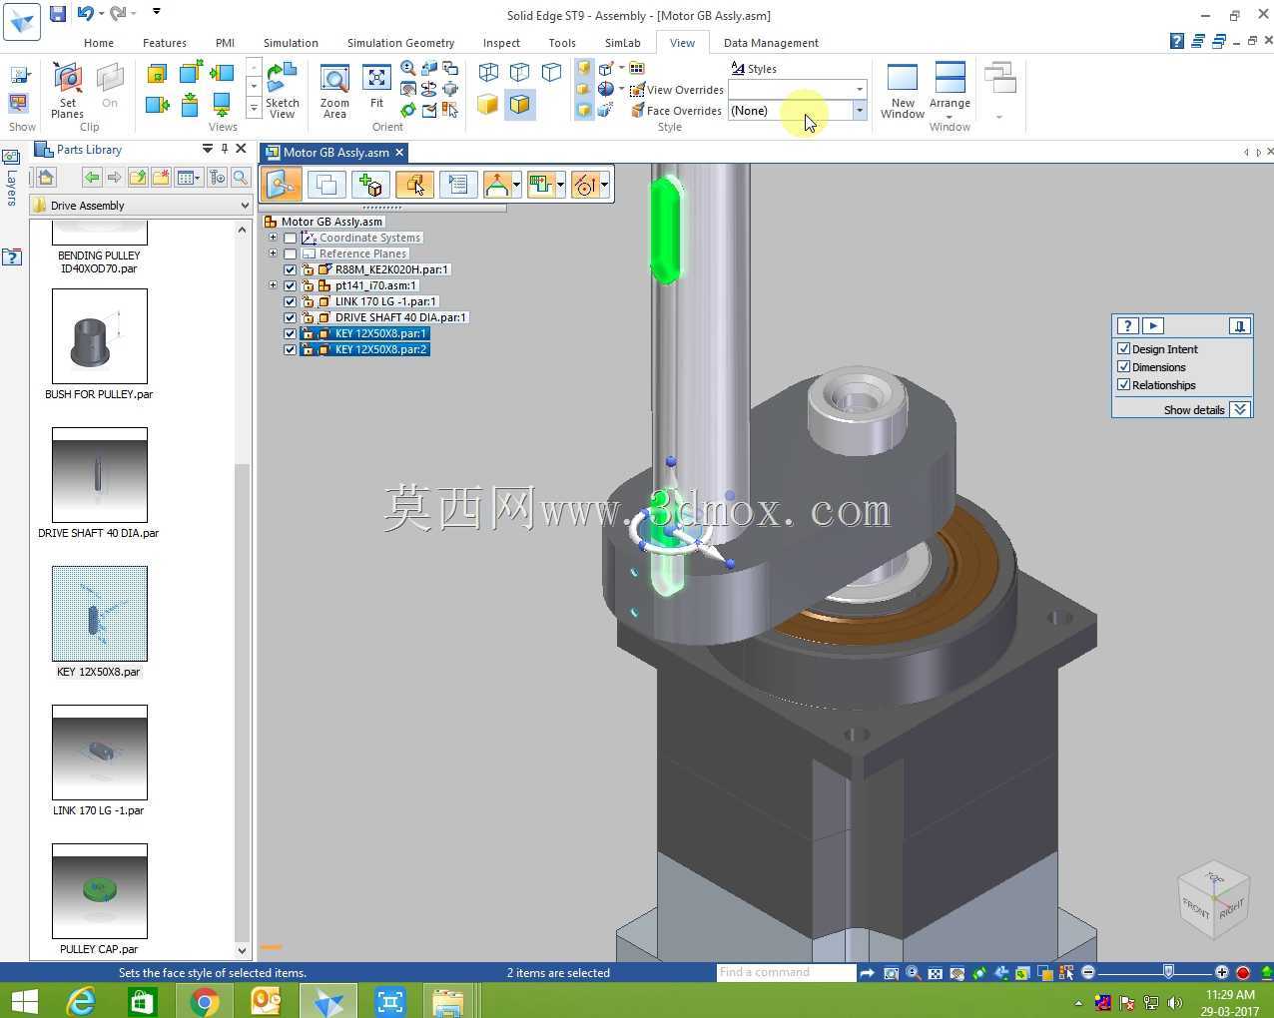1274x1018 pixels.
Task: Select the BUSH FOR PULLEY.par thumbnail
Action: pos(99,336)
